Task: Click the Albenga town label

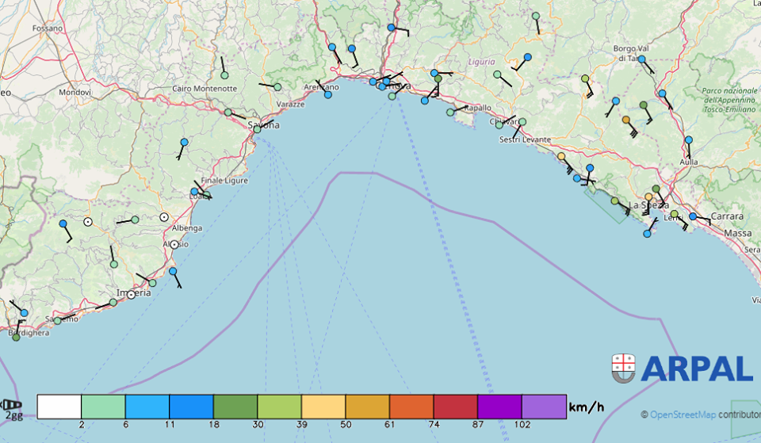Action: [x=186, y=228]
